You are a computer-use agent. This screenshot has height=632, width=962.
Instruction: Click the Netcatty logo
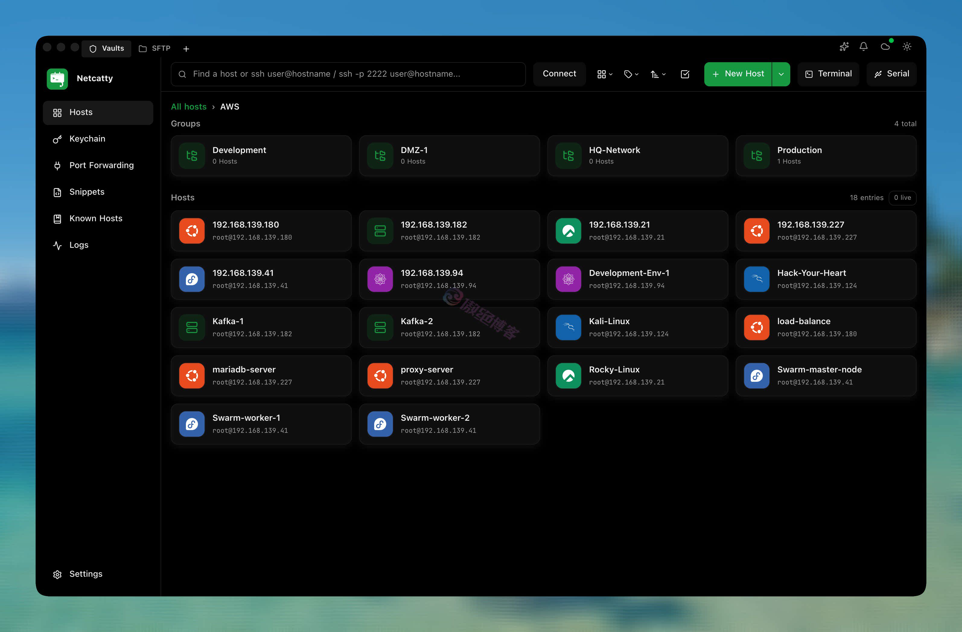click(57, 78)
